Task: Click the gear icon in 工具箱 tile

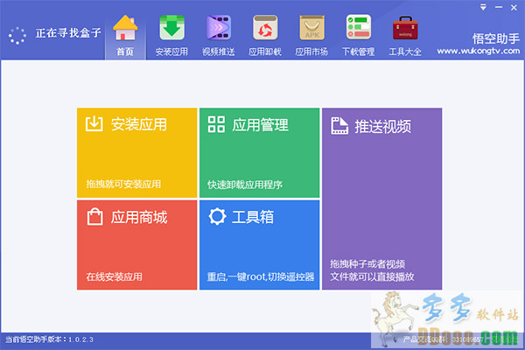Action: (x=217, y=216)
